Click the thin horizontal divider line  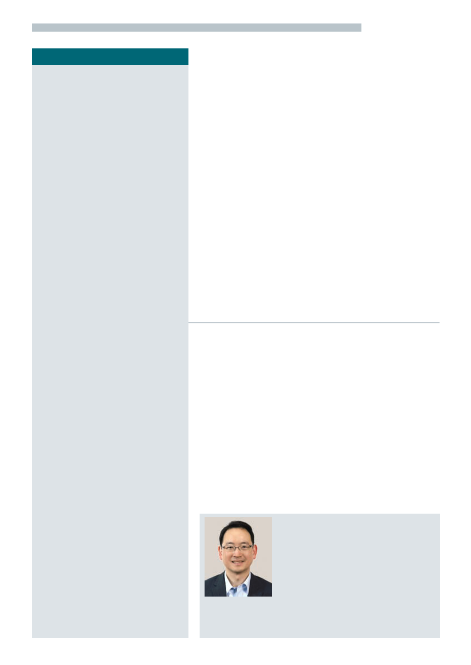pos(314,322)
